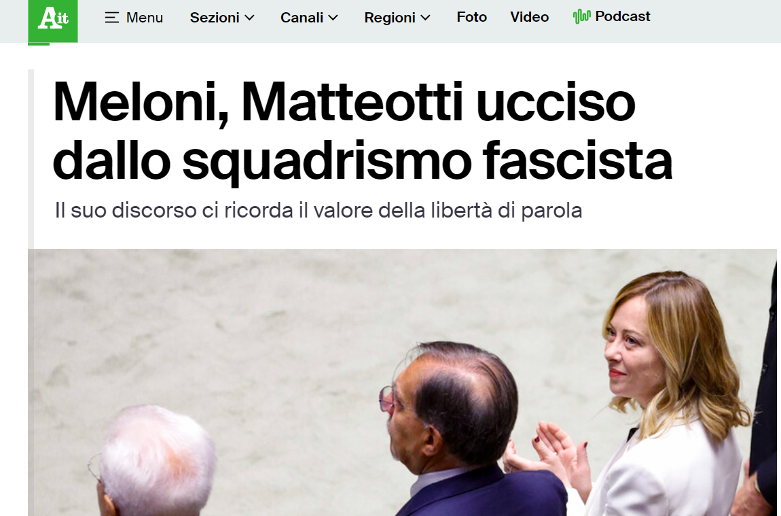Expand the Sezioni chevron arrow
Screen dimensions: 781x516
(x=249, y=18)
